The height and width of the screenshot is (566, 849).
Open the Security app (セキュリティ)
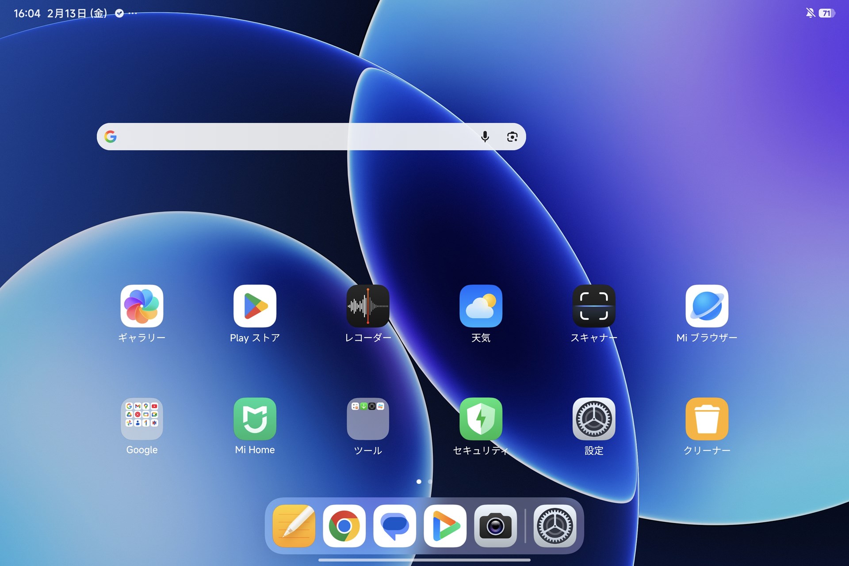481,418
